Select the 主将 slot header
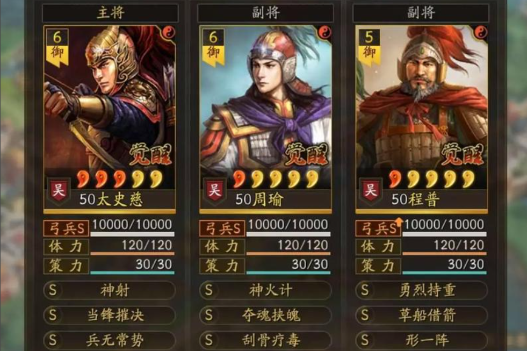This screenshot has height=351, width=527. (110, 13)
